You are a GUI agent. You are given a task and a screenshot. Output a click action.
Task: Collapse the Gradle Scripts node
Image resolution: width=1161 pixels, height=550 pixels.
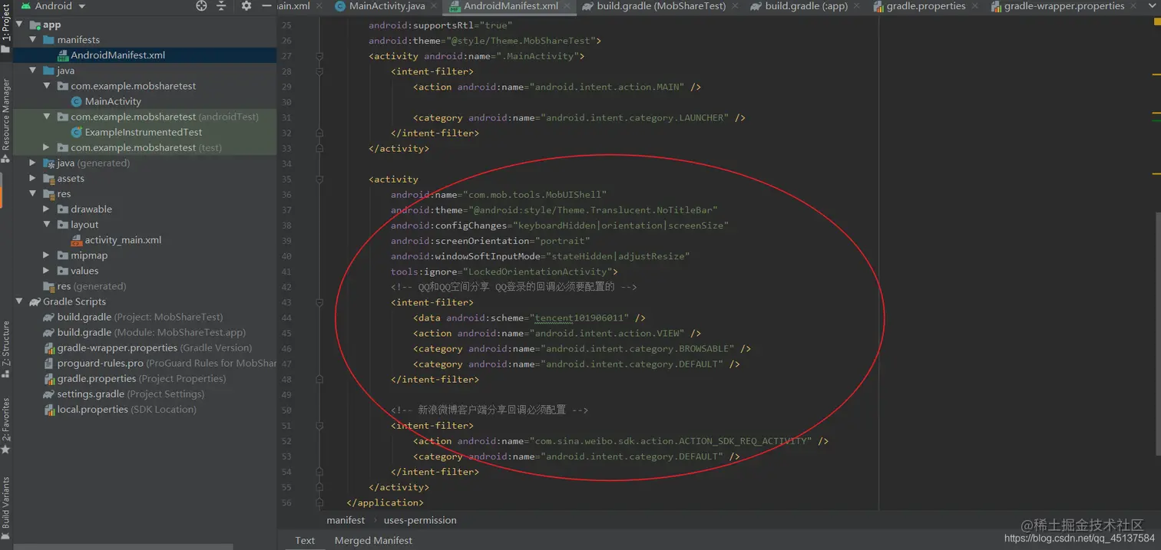(19, 301)
